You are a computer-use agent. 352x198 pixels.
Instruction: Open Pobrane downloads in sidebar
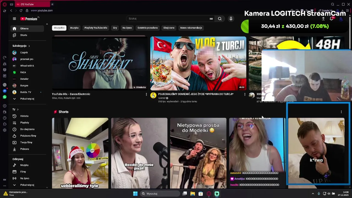27,149
